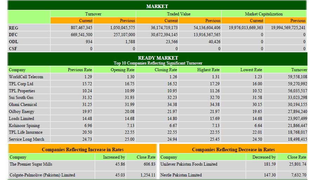Click the Increased by column header

coord(114,157)
